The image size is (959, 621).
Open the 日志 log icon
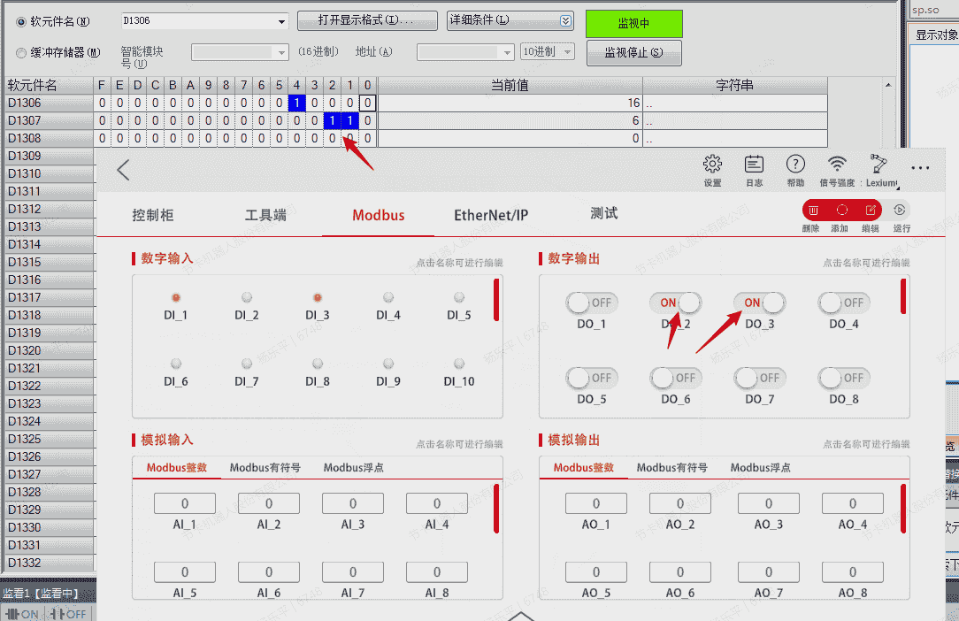(x=754, y=165)
